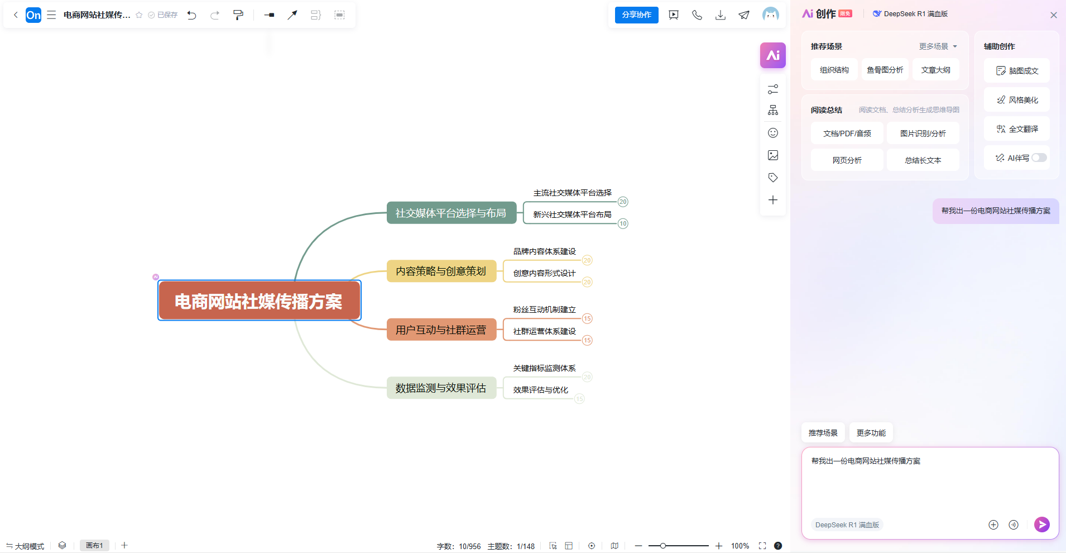Expand the 更多场景 dropdown
This screenshot has height=553, width=1066.
click(x=938, y=46)
